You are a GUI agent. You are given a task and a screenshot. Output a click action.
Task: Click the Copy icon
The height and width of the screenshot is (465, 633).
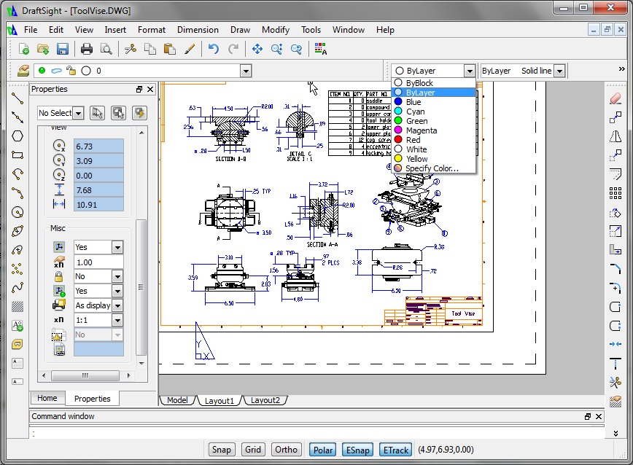[x=150, y=50]
